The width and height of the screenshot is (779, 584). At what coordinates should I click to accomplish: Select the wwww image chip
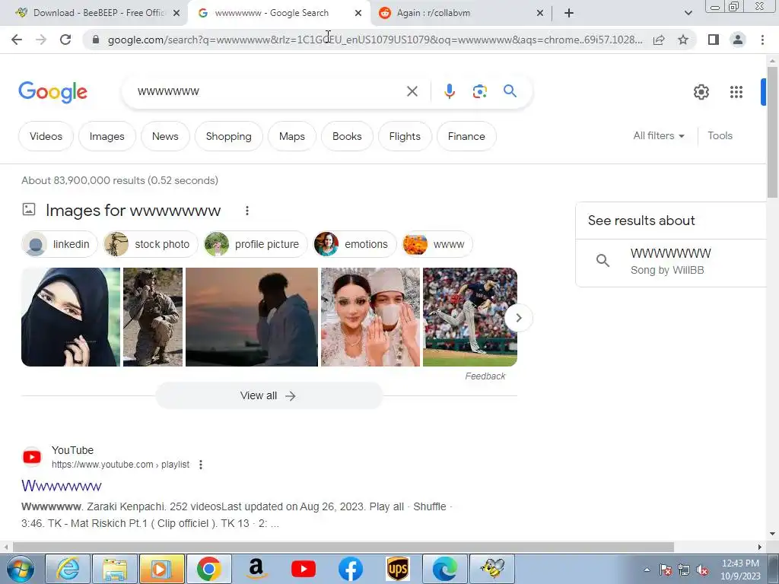pos(437,244)
